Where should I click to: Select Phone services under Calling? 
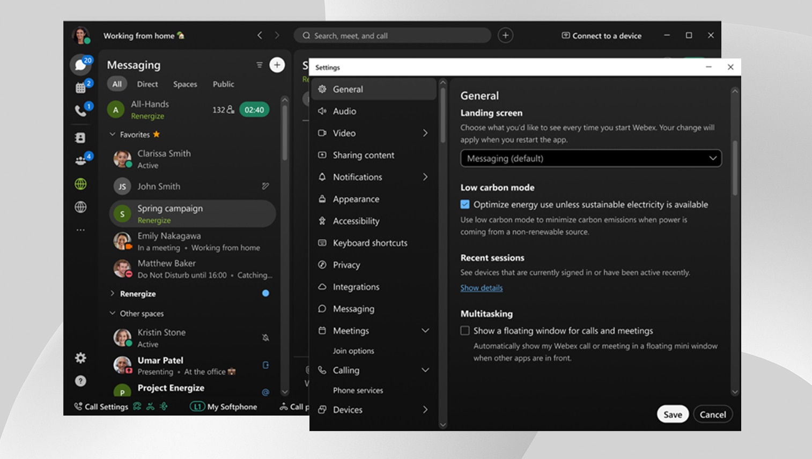[358, 390]
